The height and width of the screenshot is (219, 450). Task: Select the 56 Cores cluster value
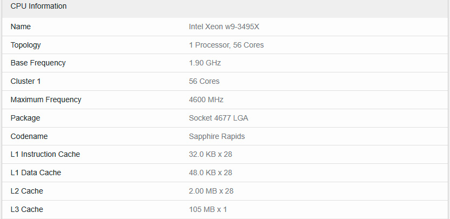click(x=204, y=81)
